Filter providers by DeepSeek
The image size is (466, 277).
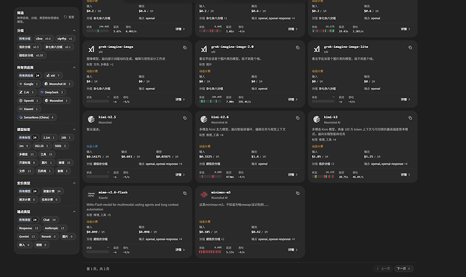click(x=51, y=92)
